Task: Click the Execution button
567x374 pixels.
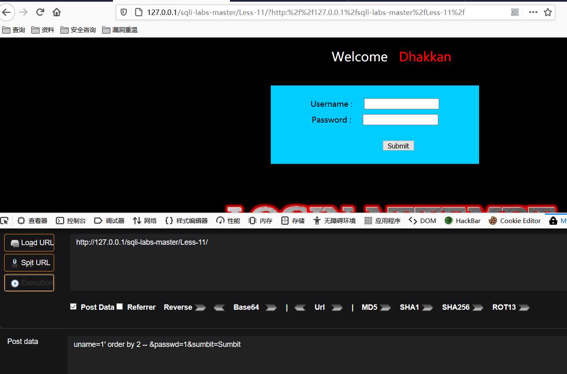Action: (x=29, y=283)
